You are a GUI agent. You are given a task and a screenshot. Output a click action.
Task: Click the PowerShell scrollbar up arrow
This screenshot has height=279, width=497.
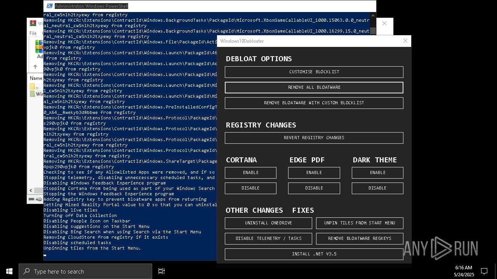coord(373,15)
